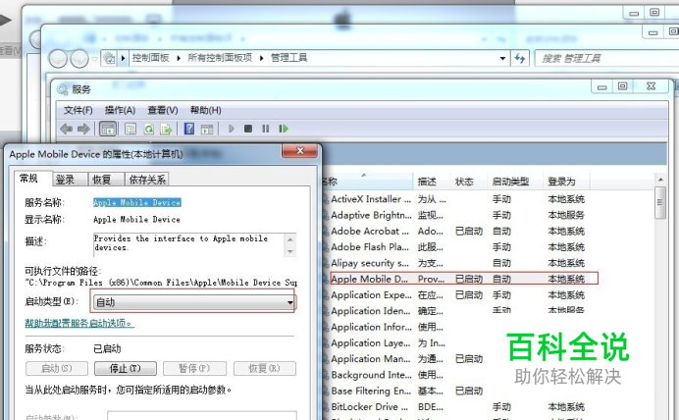
Task: Click the 管理工具 breadcrumb
Action: coord(288,58)
